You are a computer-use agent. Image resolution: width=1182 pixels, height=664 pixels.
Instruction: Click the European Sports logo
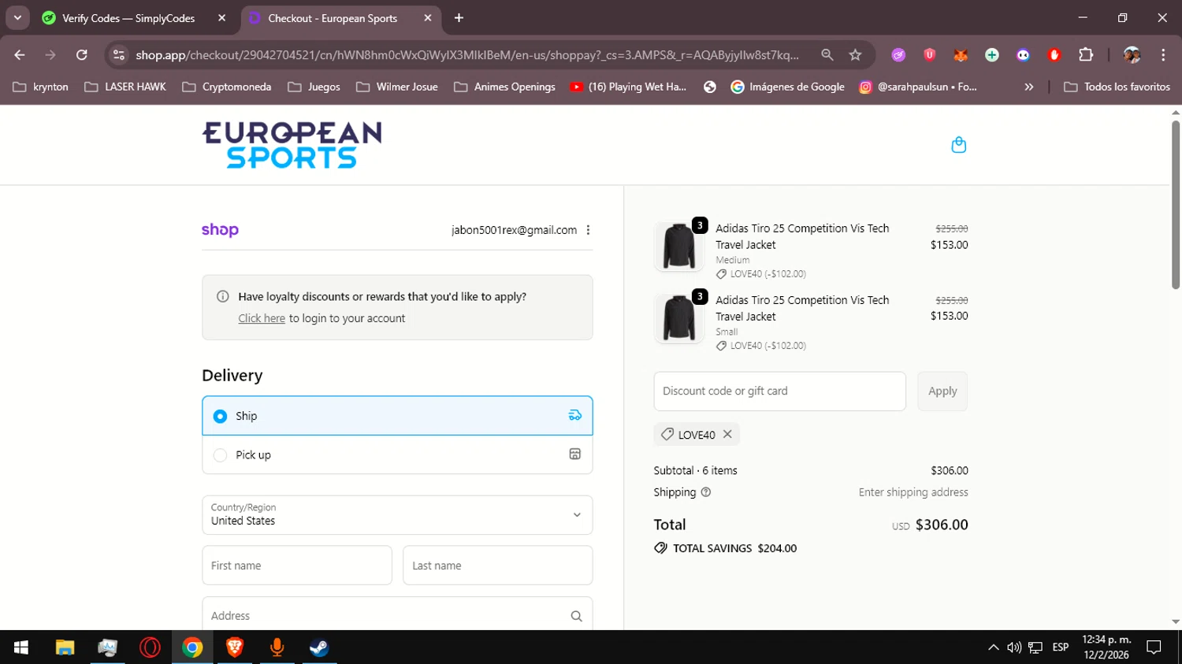coord(292,145)
